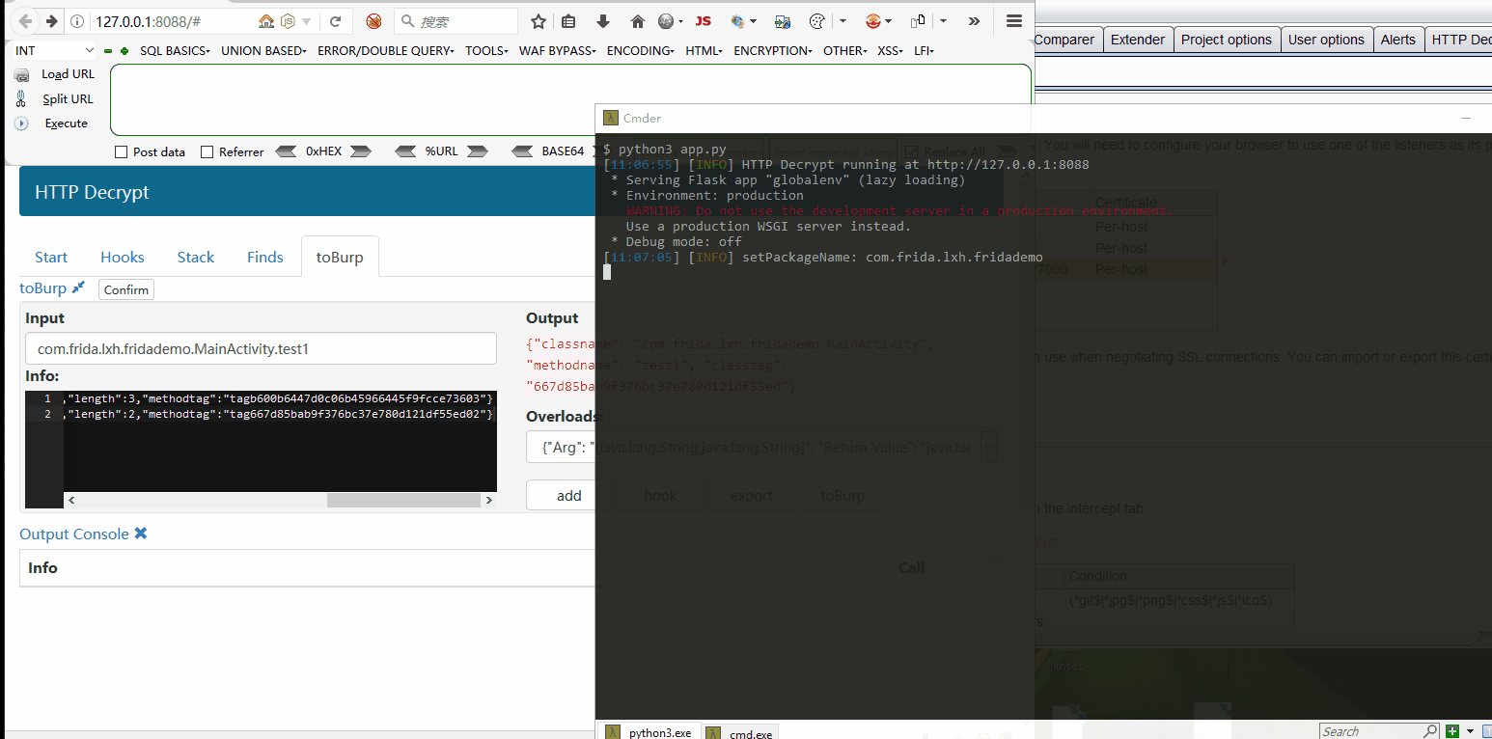Click the HackBar green plus icon

coord(124,51)
